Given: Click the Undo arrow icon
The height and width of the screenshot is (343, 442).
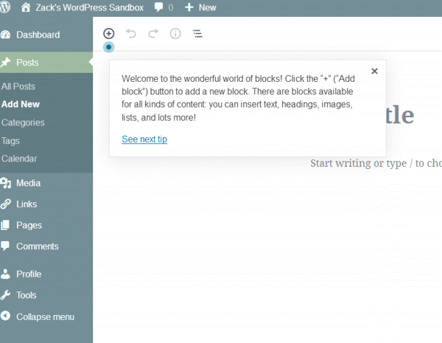Looking at the screenshot, I should 131,34.
